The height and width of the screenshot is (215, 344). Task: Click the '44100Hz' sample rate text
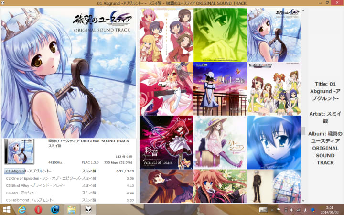(x=55, y=162)
